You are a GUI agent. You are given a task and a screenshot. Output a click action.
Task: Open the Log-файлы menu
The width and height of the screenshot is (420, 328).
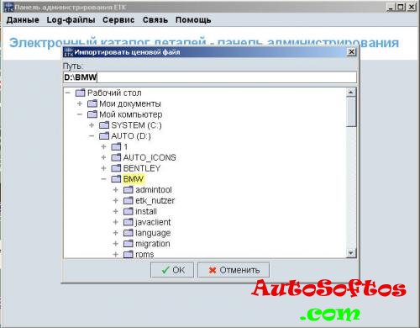click(71, 20)
